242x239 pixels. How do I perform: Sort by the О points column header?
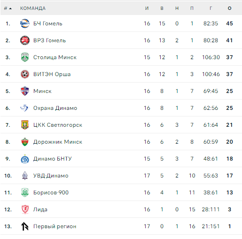(229, 8)
